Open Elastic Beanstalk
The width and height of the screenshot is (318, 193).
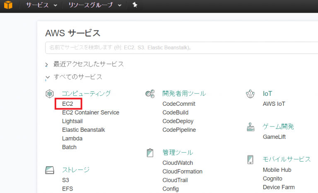click(84, 130)
